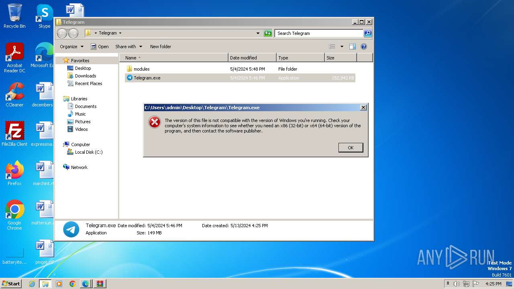Toggle the preview pane icon
Viewport: 514px width, 289px height.
point(352,47)
